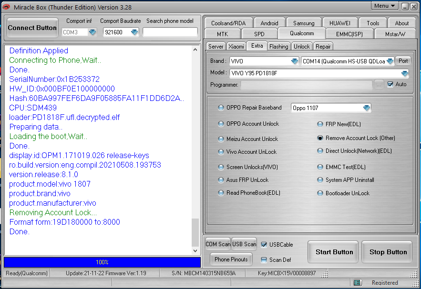
Task: Open the Flashing sub-tab
Action: click(279, 46)
